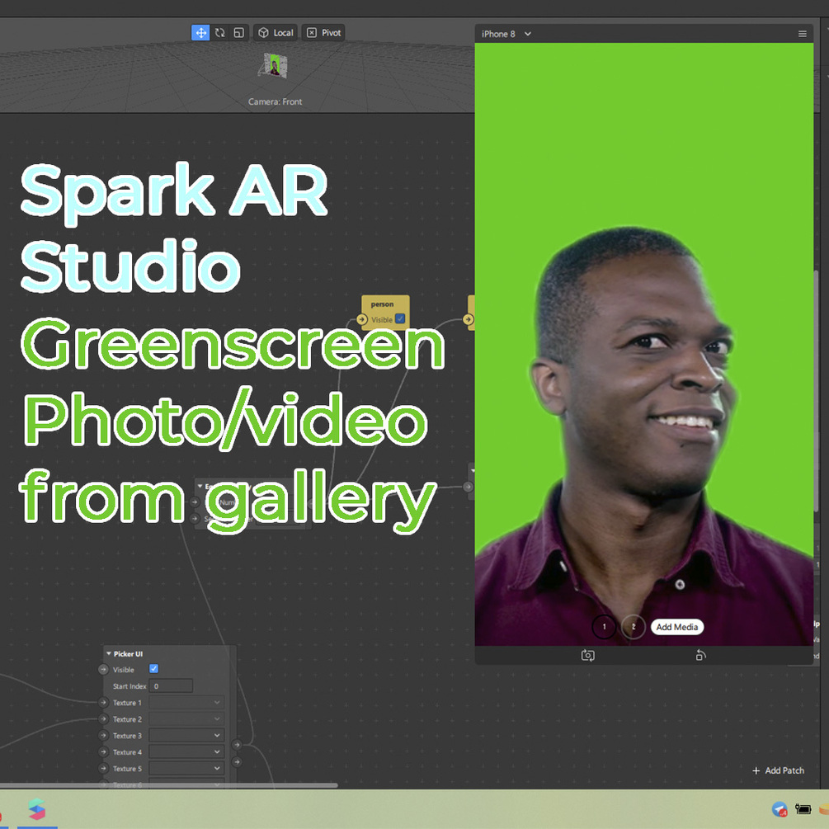This screenshot has width=829, height=829.
Task: Open the Texture 5 dropdown
Action: click(186, 768)
